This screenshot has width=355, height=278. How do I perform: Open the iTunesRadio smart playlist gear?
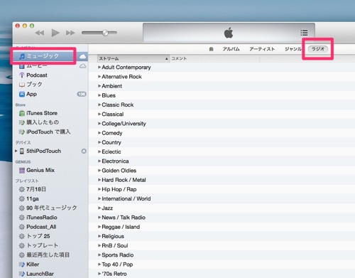tap(22, 218)
